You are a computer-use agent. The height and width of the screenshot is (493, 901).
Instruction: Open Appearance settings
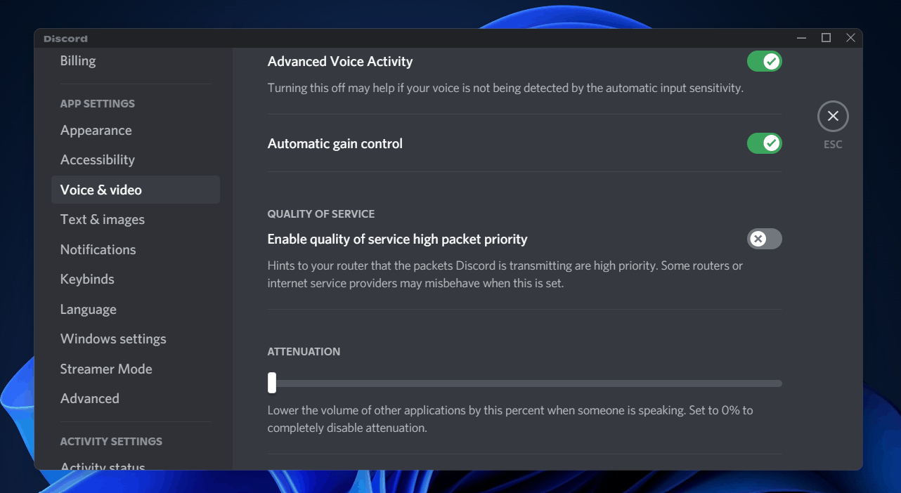96,131
